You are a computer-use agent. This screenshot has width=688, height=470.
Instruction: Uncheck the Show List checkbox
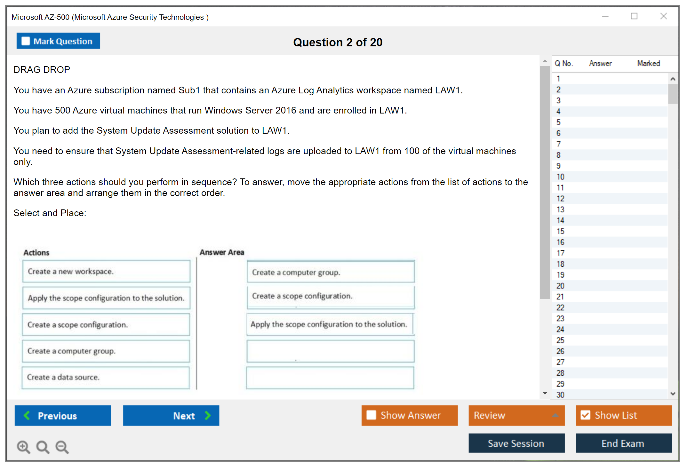tap(585, 415)
